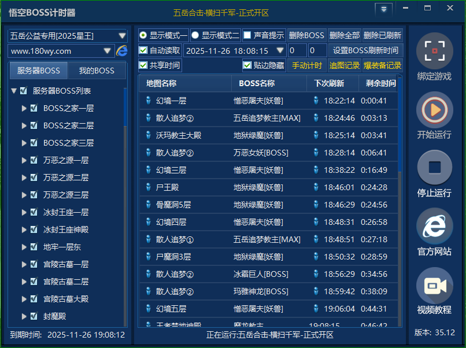The height and width of the screenshot is (348, 466).
Task: Switch to the 我的BOSS tab
Action: pyautogui.click(x=97, y=71)
